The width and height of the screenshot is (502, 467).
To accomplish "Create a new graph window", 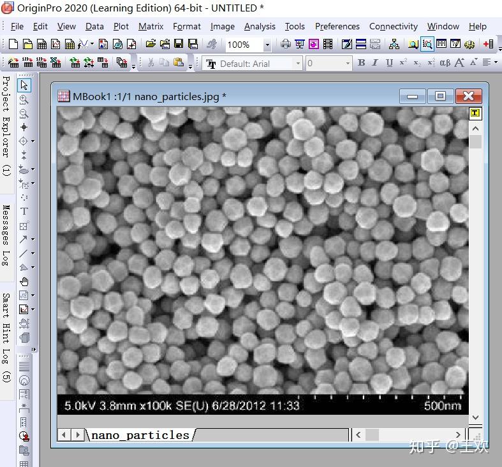I will [x=55, y=44].
